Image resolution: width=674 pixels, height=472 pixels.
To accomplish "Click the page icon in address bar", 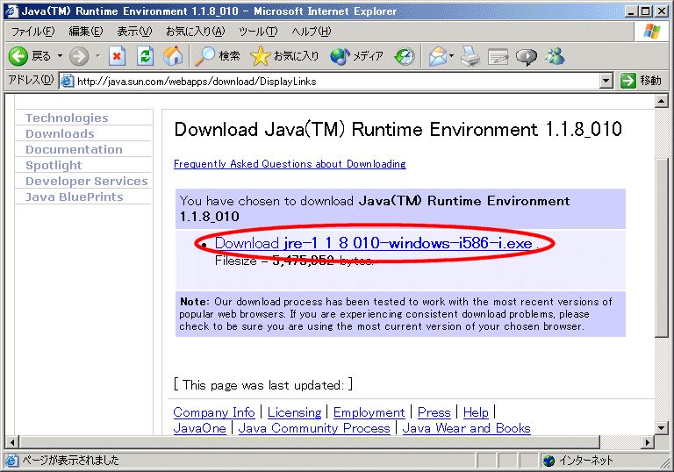I will click(67, 81).
